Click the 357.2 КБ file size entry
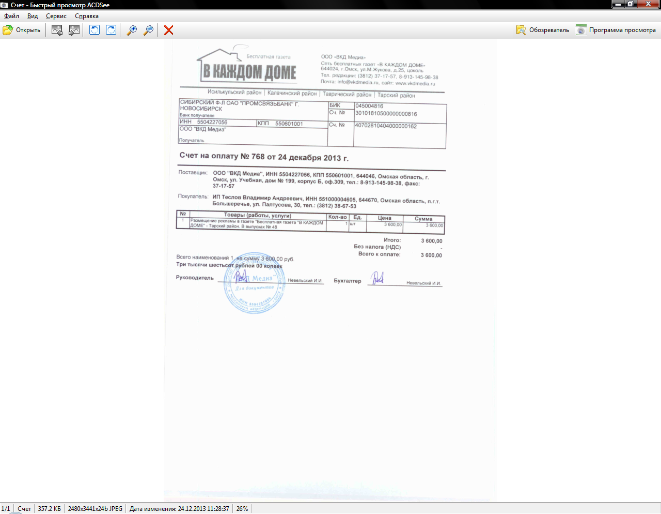 coord(49,509)
